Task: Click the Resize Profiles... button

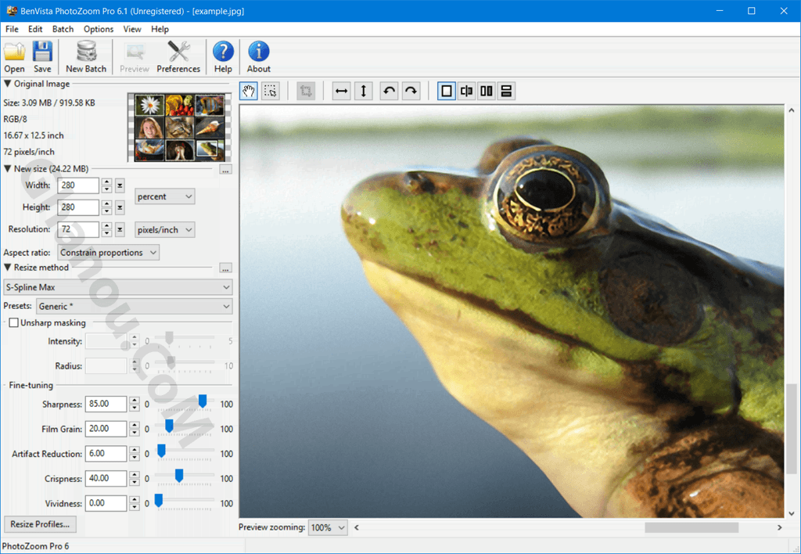Action: pos(40,524)
